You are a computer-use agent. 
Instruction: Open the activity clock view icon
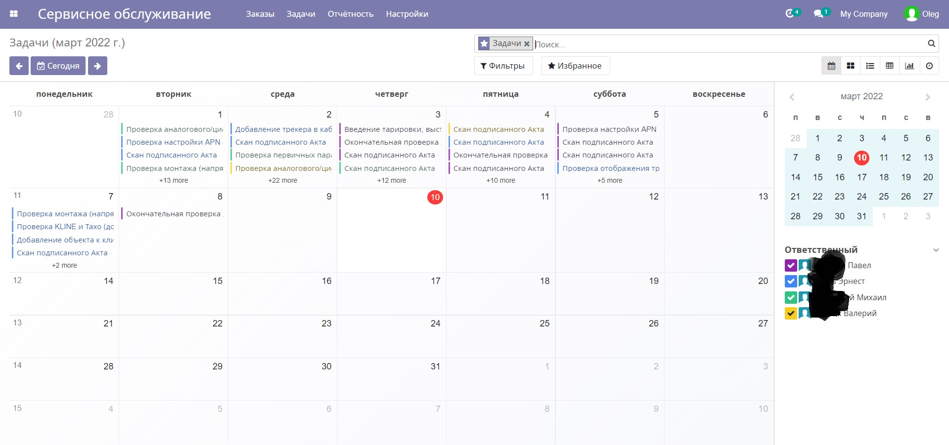[929, 66]
